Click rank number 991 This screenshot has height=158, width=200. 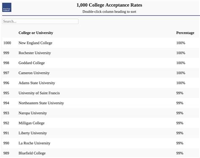(6, 133)
